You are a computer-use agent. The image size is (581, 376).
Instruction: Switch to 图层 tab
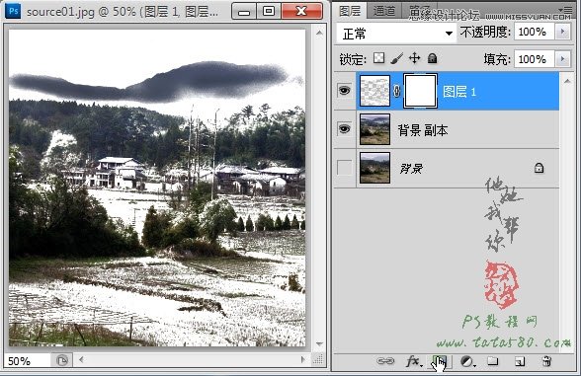[350, 10]
